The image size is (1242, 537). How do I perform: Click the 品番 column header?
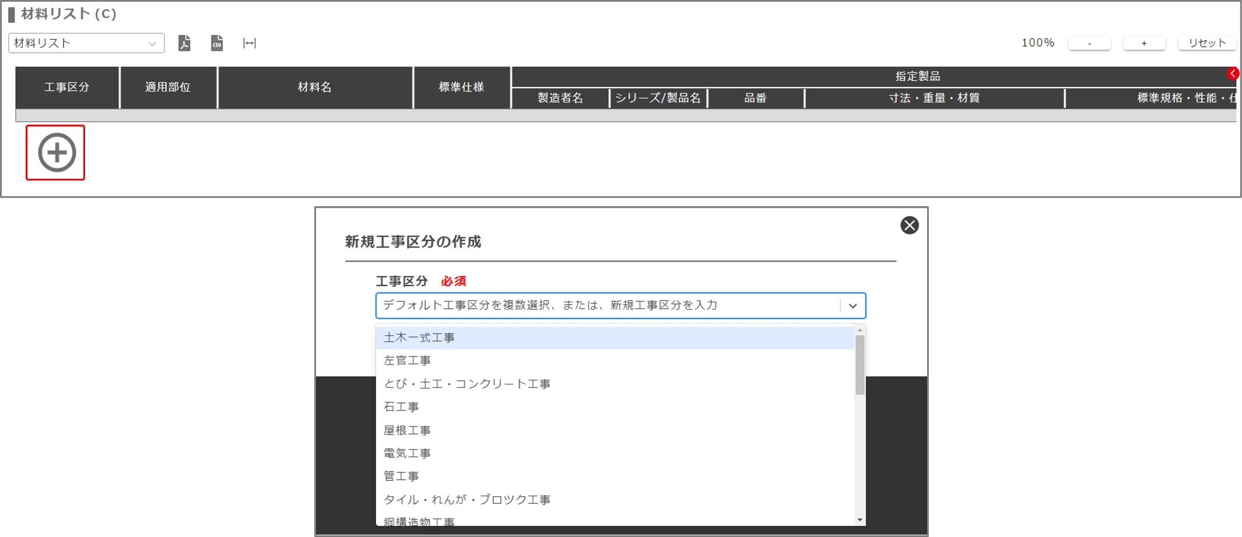756,98
